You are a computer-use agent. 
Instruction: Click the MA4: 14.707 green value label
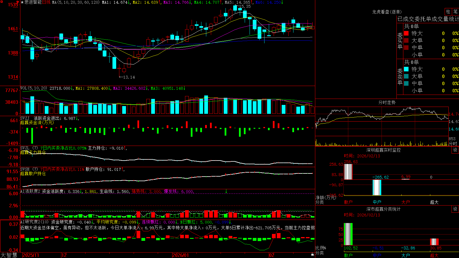coord(207,2)
